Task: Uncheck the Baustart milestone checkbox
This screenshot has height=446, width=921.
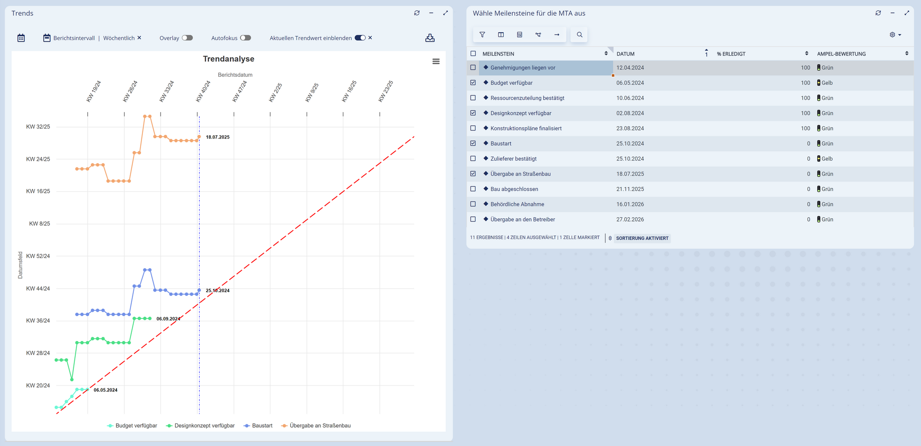Action: (473, 143)
